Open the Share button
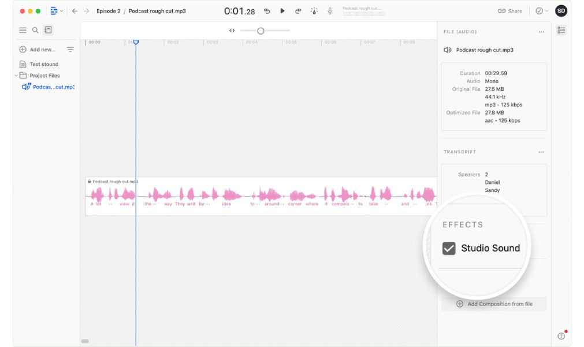This screenshot has width=584, height=347. 509,11
